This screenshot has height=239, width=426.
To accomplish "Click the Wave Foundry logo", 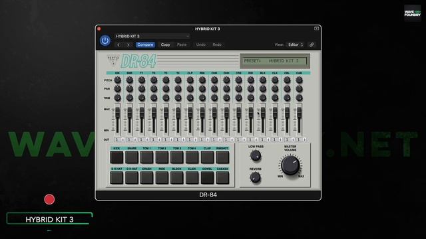I will click(x=412, y=13).
